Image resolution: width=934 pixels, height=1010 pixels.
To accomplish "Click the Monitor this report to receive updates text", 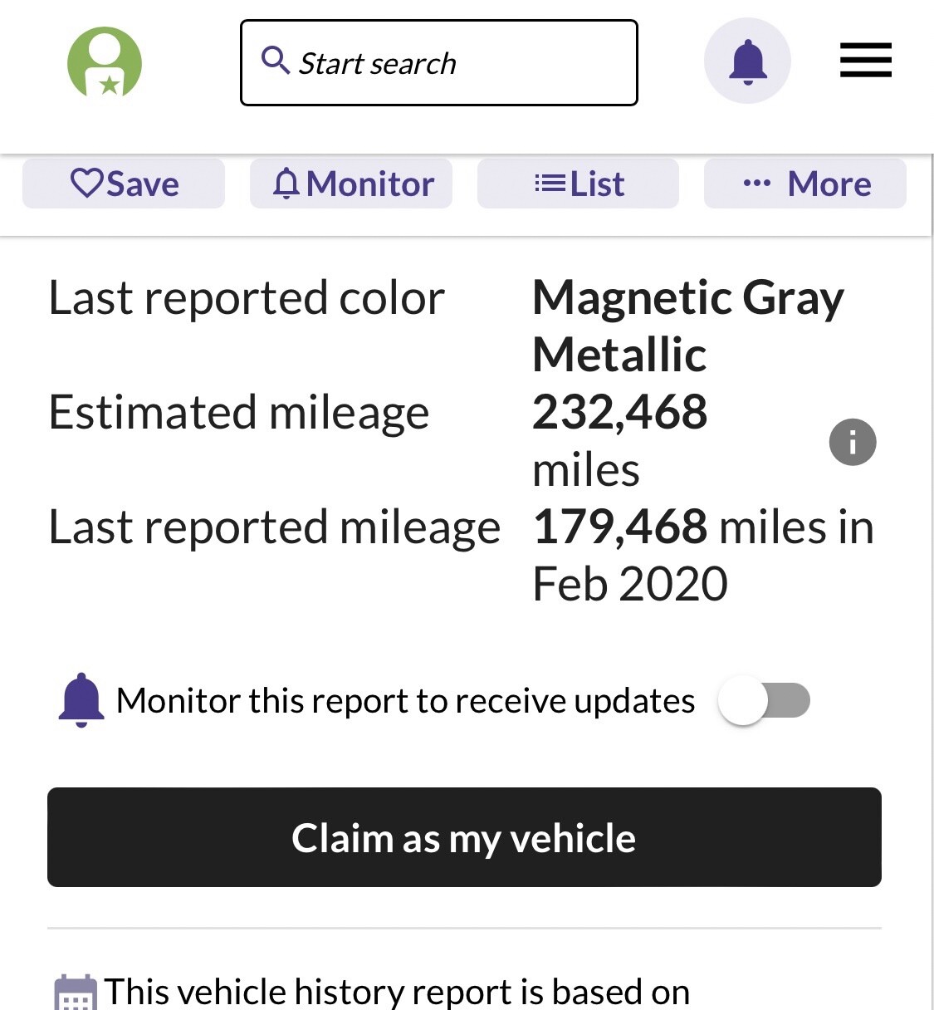I will point(405,701).
